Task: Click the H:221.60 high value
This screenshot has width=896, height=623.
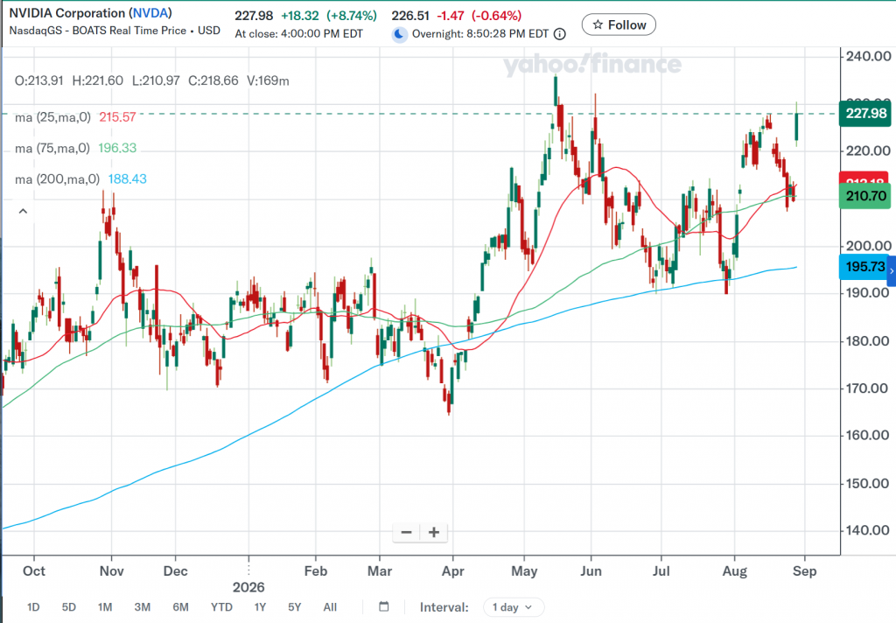Action: (98, 80)
